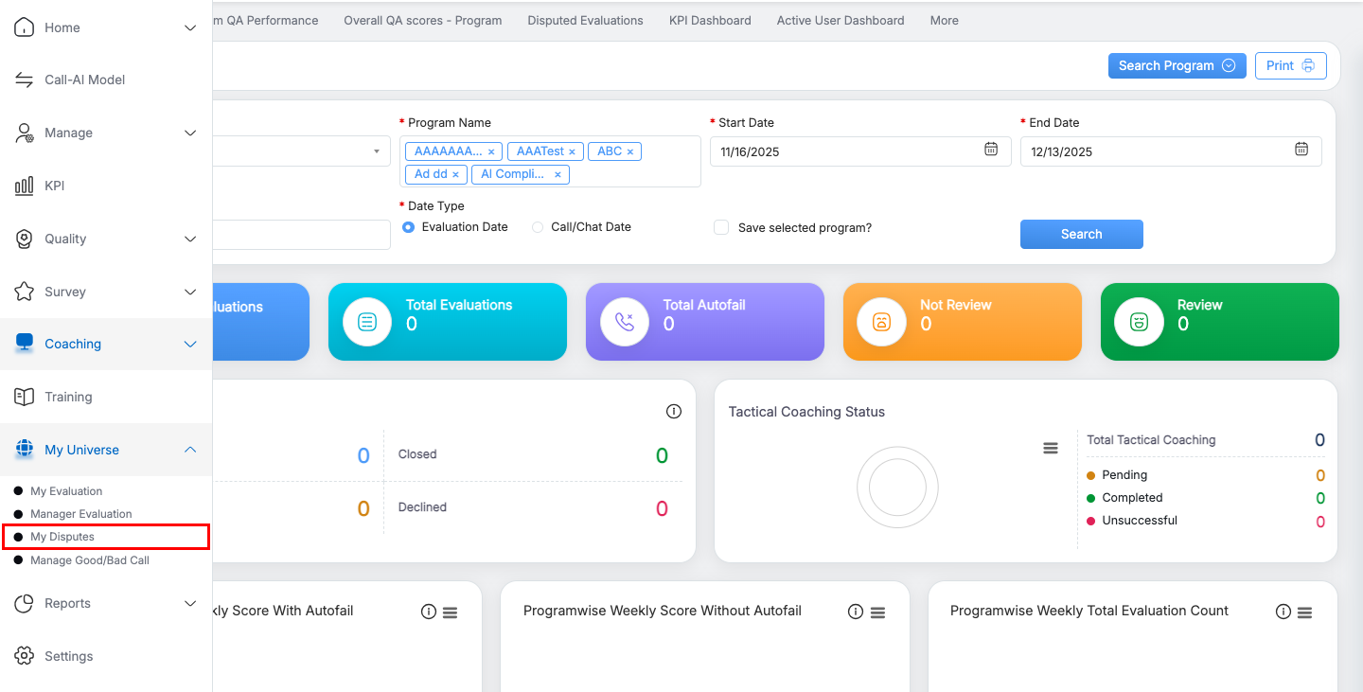Switch to the Disputed Evaluations tab
This screenshot has width=1363, height=692.
coord(585,20)
